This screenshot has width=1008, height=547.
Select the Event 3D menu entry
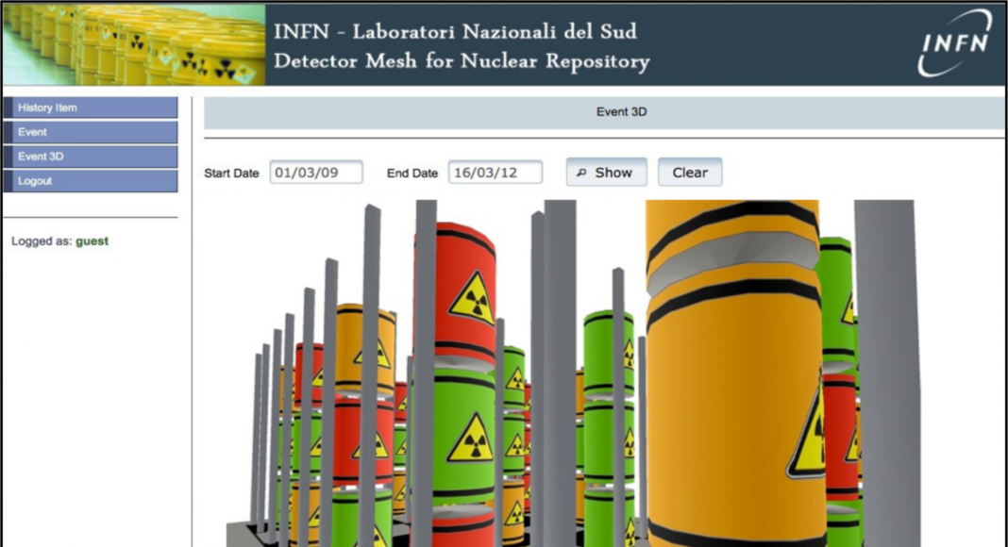[x=91, y=156]
